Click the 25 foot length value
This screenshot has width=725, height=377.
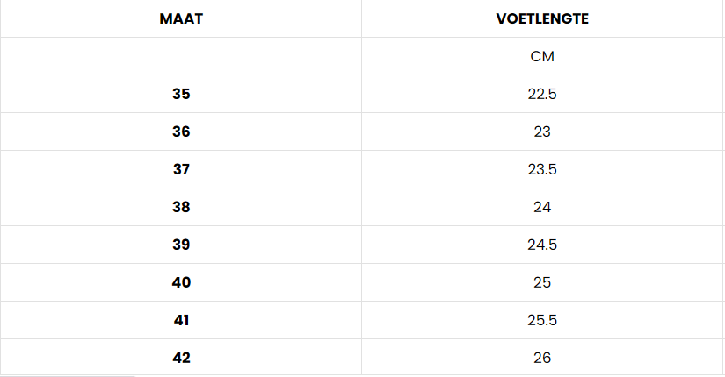pyautogui.click(x=542, y=282)
